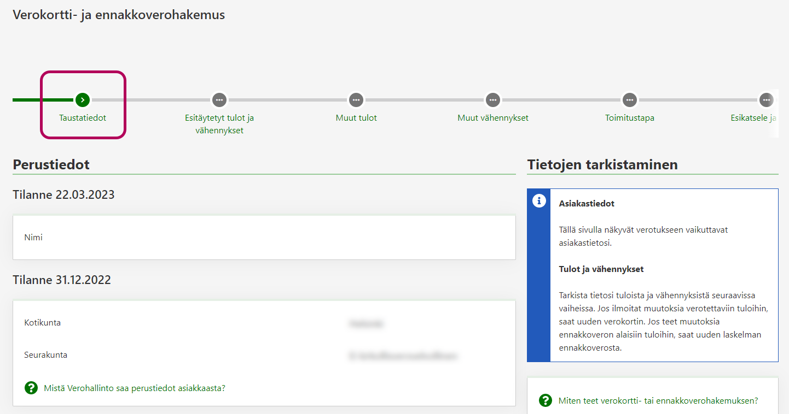The width and height of the screenshot is (789, 414).
Task: Click the Muut tulot step circle icon
Action: pyautogui.click(x=356, y=100)
